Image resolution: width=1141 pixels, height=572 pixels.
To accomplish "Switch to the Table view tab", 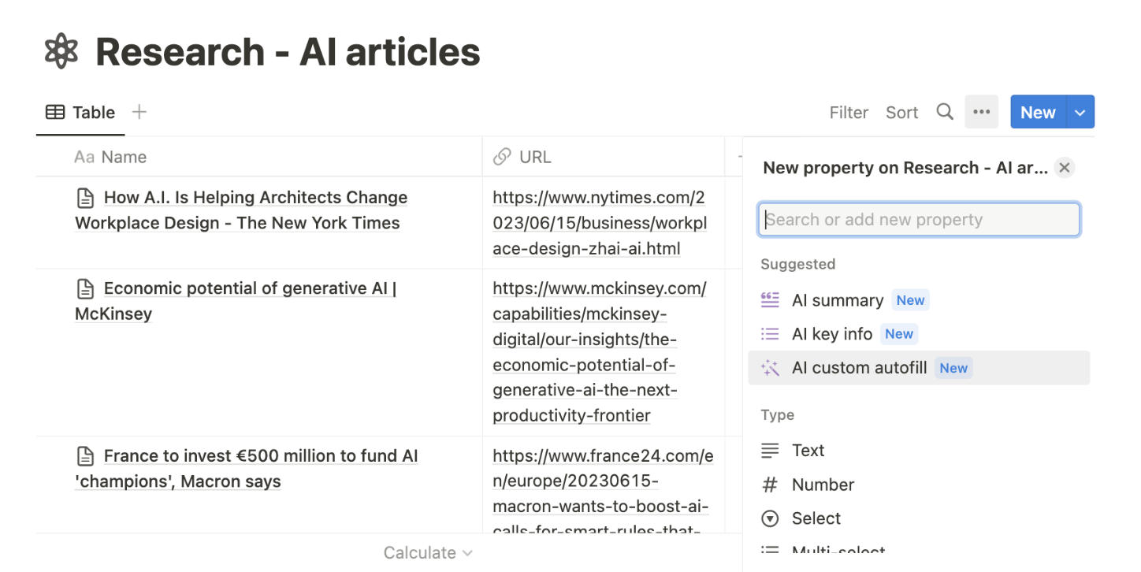I will [x=80, y=113].
